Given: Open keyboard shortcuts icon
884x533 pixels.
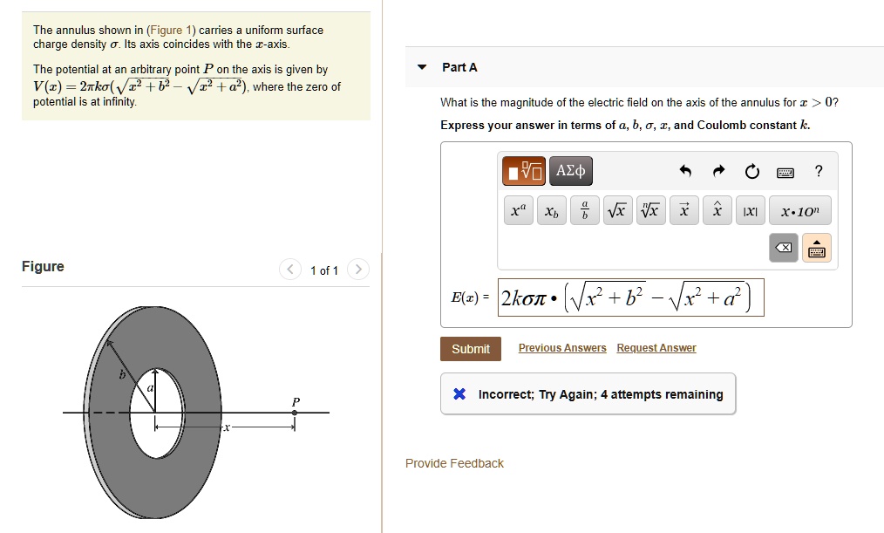Looking at the screenshot, I should (785, 173).
